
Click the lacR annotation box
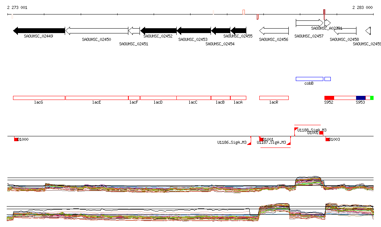click(x=274, y=98)
